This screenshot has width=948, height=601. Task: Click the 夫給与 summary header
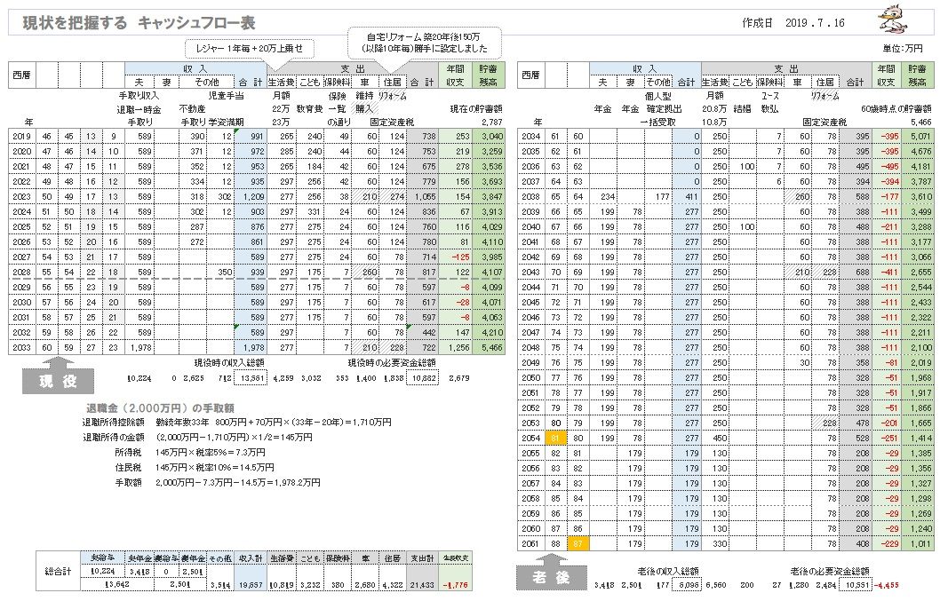point(103,558)
